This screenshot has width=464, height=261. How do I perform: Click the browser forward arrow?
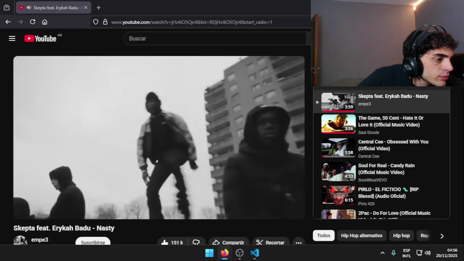20,22
